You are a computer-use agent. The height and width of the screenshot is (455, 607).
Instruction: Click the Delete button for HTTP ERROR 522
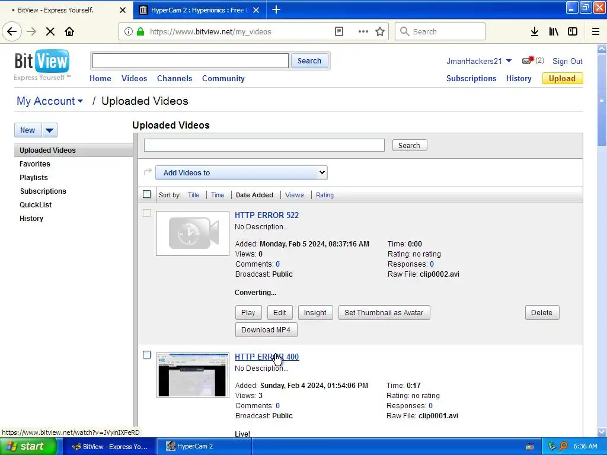(542, 313)
